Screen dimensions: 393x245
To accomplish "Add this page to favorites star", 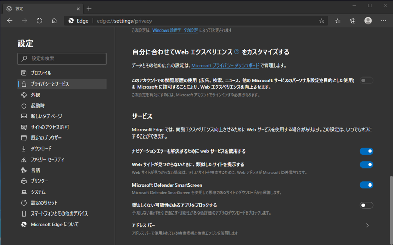I will tap(322, 21).
